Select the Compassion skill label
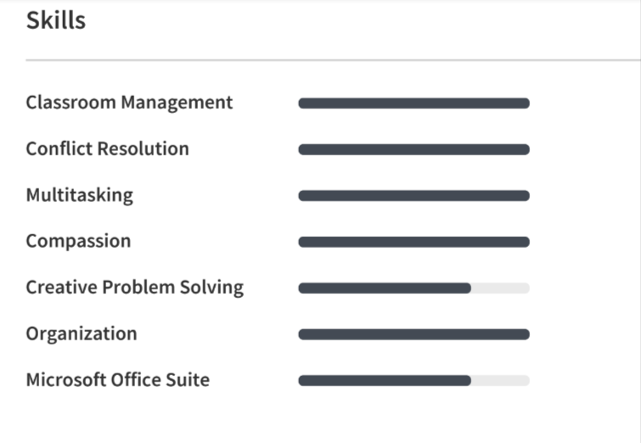 (x=78, y=242)
